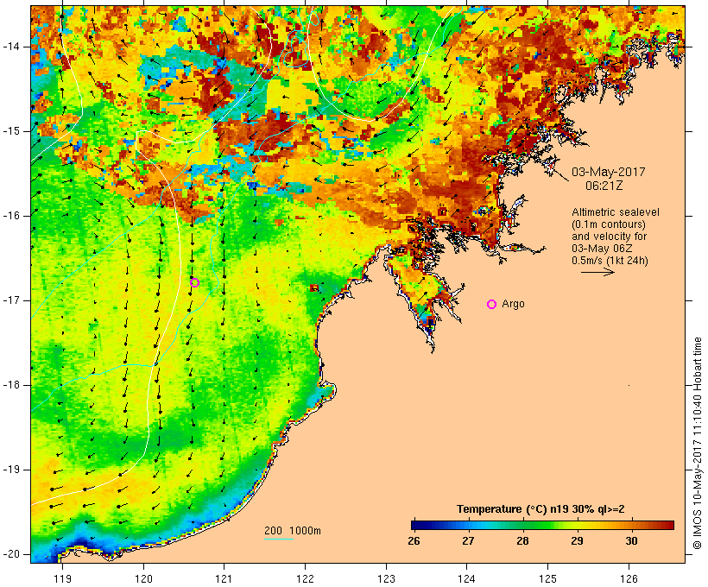
Task: Click the Temperature (°C) colorbar title
Action: 540,509
